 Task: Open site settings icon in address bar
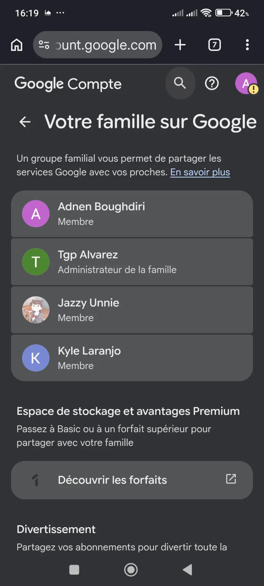tap(44, 45)
